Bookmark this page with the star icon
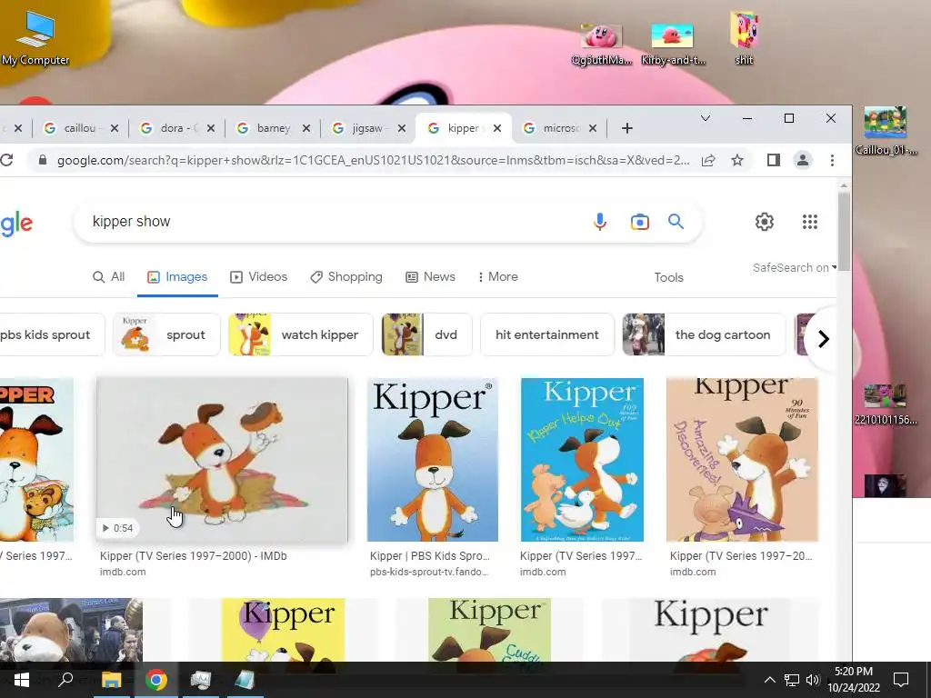 (736, 160)
